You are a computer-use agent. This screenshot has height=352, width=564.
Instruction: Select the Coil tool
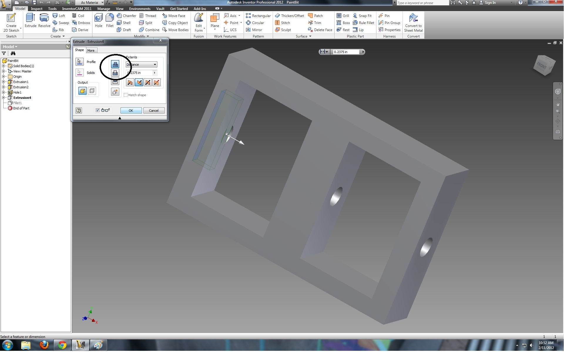point(78,16)
